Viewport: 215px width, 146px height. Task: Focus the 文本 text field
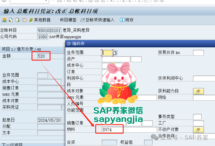[x=51, y=133]
